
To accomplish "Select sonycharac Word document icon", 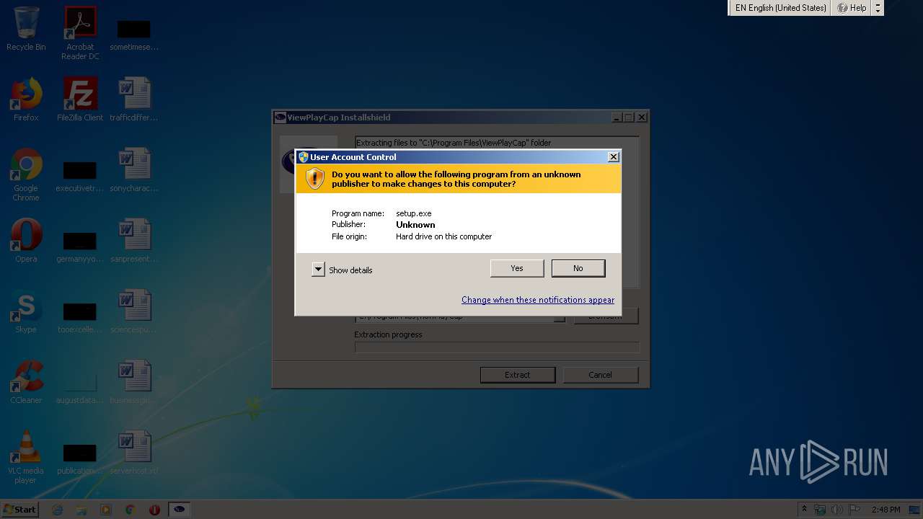I will 134,170.
